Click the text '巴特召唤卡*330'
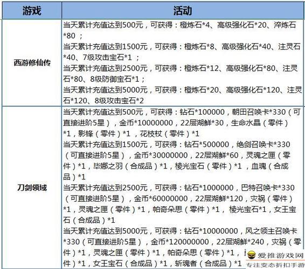 tap(268, 188)
